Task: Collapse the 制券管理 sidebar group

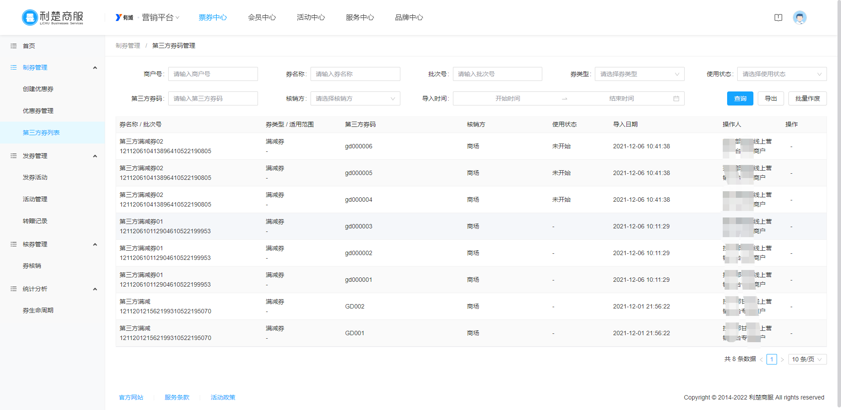Action: [x=95, y=67]
